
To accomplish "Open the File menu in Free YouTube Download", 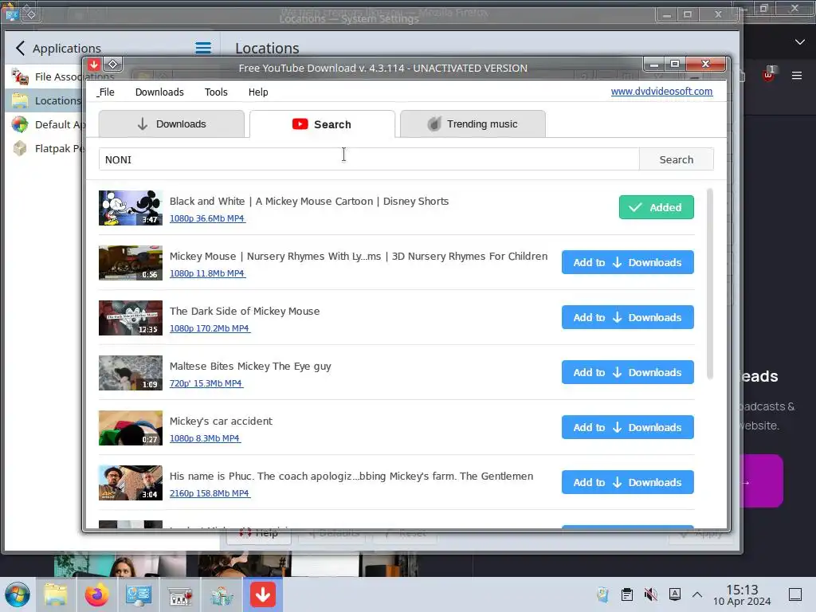I will [x=106, y=92].
